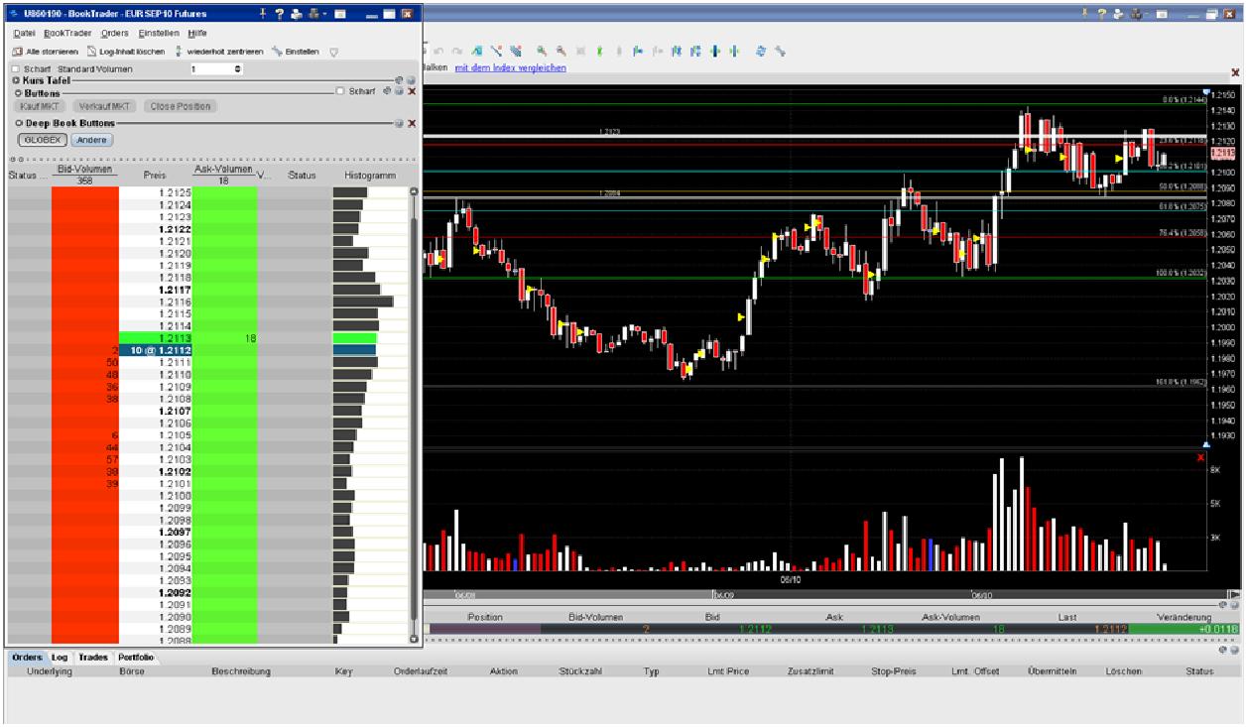
Task: Enable the Scharf checkbox beside Standard Volumen
Action: (x=15, y=68)
